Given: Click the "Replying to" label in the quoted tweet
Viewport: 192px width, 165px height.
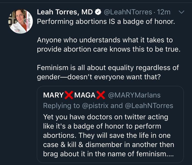Looking at the screenshot, I should [60, 105].
